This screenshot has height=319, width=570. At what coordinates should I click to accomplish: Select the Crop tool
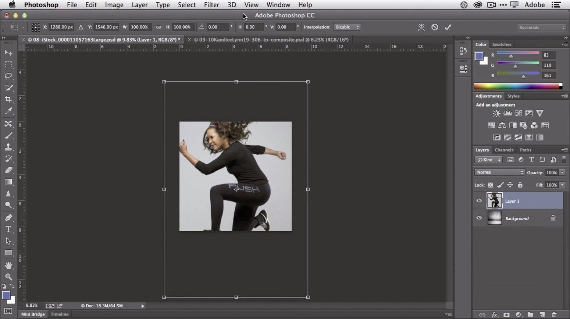tap(9, 99)
